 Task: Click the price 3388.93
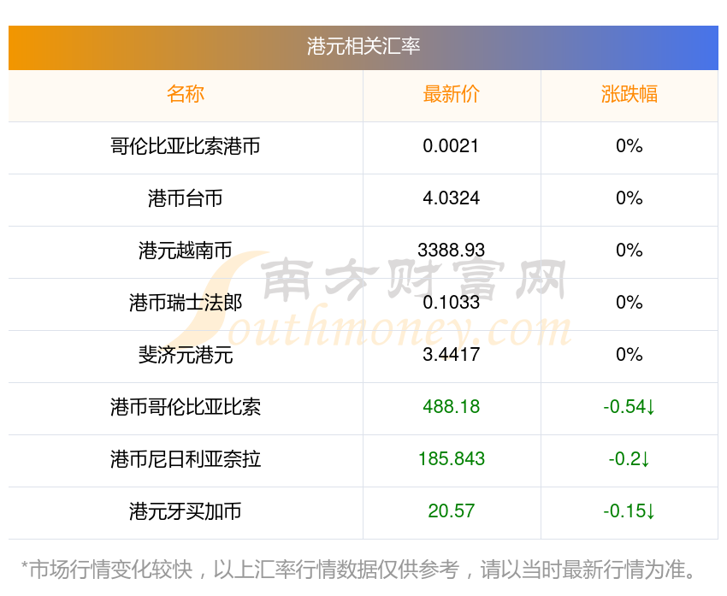tap(451, 251)
